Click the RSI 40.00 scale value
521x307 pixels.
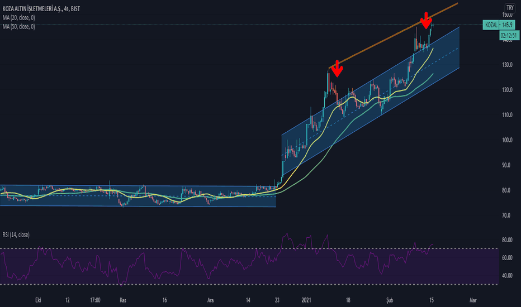point(507,276)
